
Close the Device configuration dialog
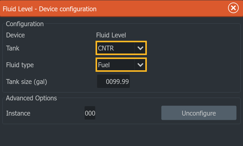pyautogui.click(x=233, y=8)
